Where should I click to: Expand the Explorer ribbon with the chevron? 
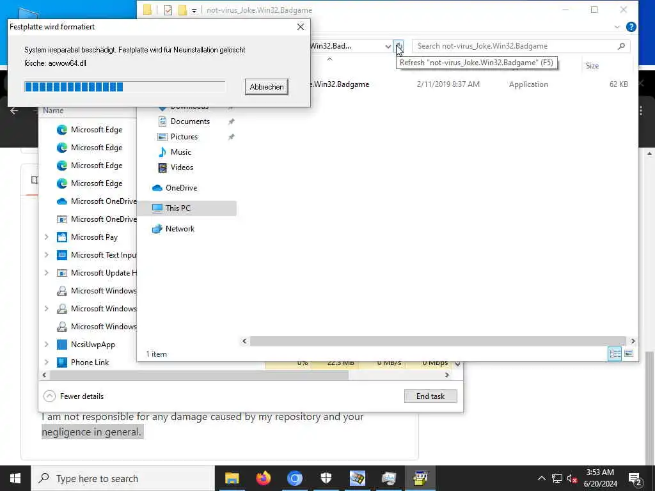click(x=617, y=27)
